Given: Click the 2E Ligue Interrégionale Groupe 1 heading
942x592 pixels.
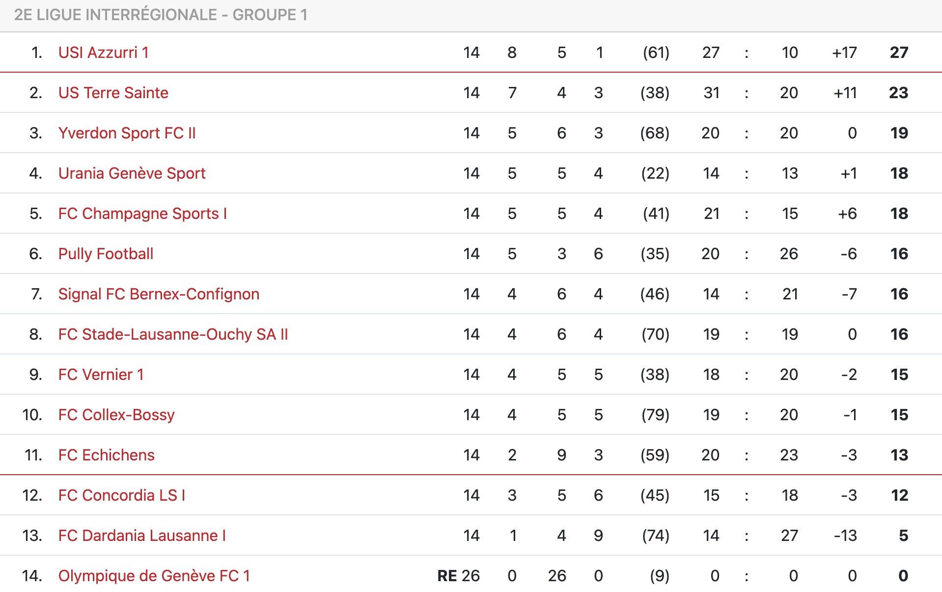Looking at the screenshot, I should tap(161, 15).
